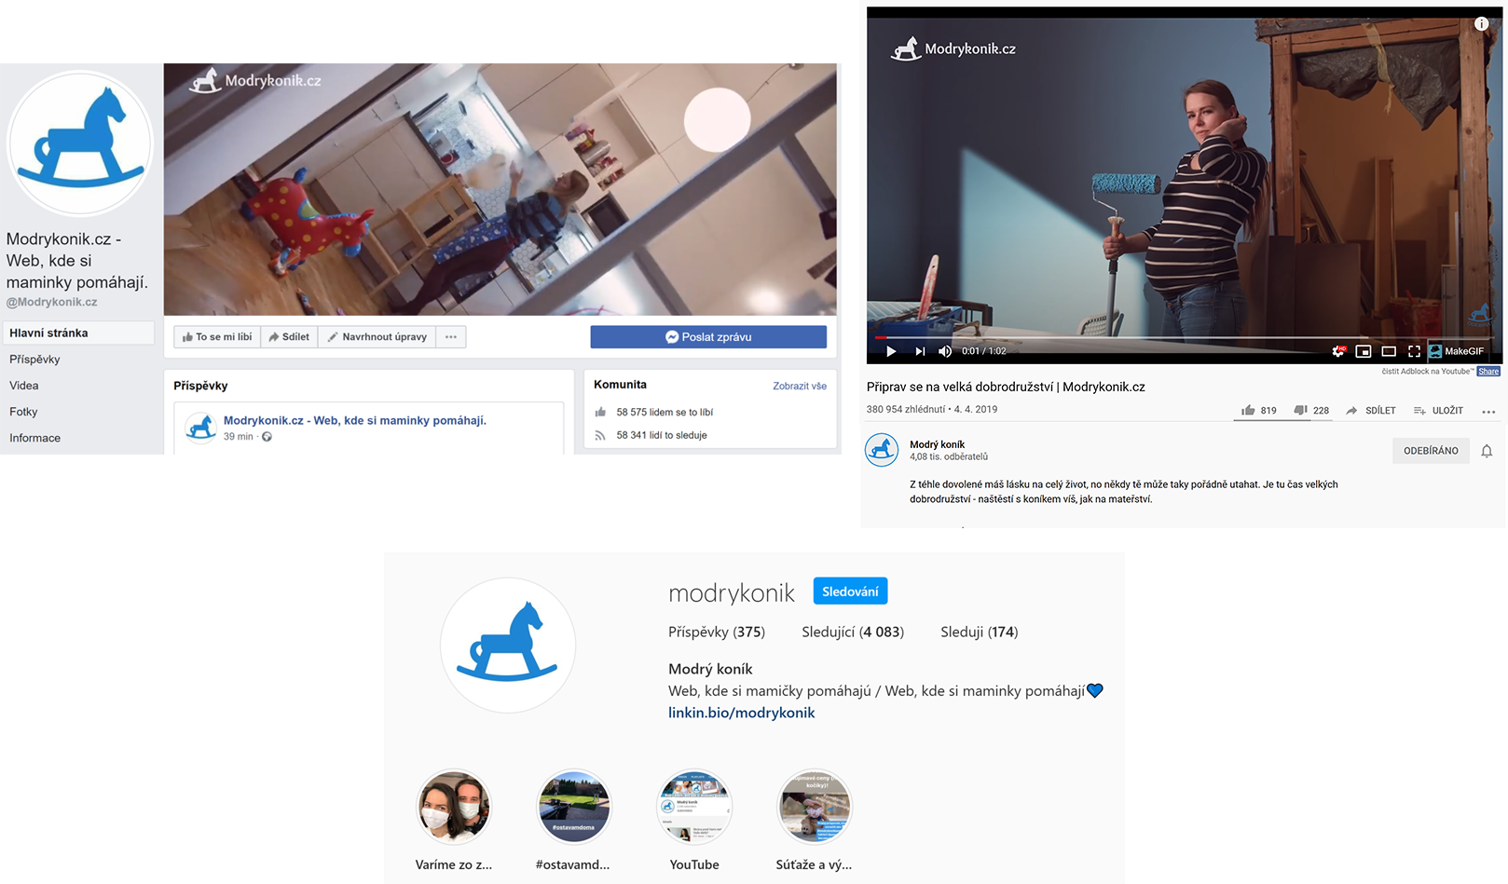Viewport: 1508px width, 884px height.
Task: Click 380 954 zhlédnutí view count
Action: click(904, 409)
